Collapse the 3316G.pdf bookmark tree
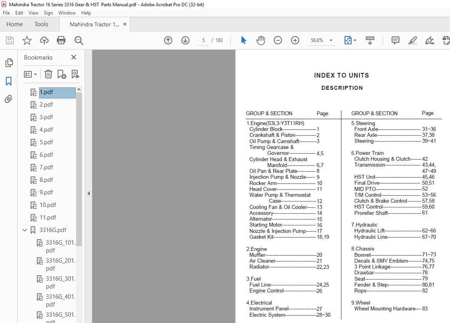The image size is (450, 323). 25,230
